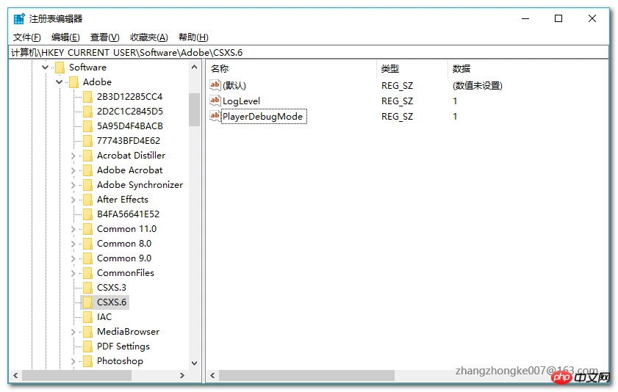Click the IAC folder icon

tap(88, 317)
